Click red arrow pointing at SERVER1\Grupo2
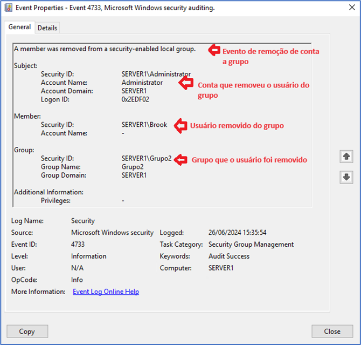The width and height of the screenshot is (361, 345). (181, 159)
